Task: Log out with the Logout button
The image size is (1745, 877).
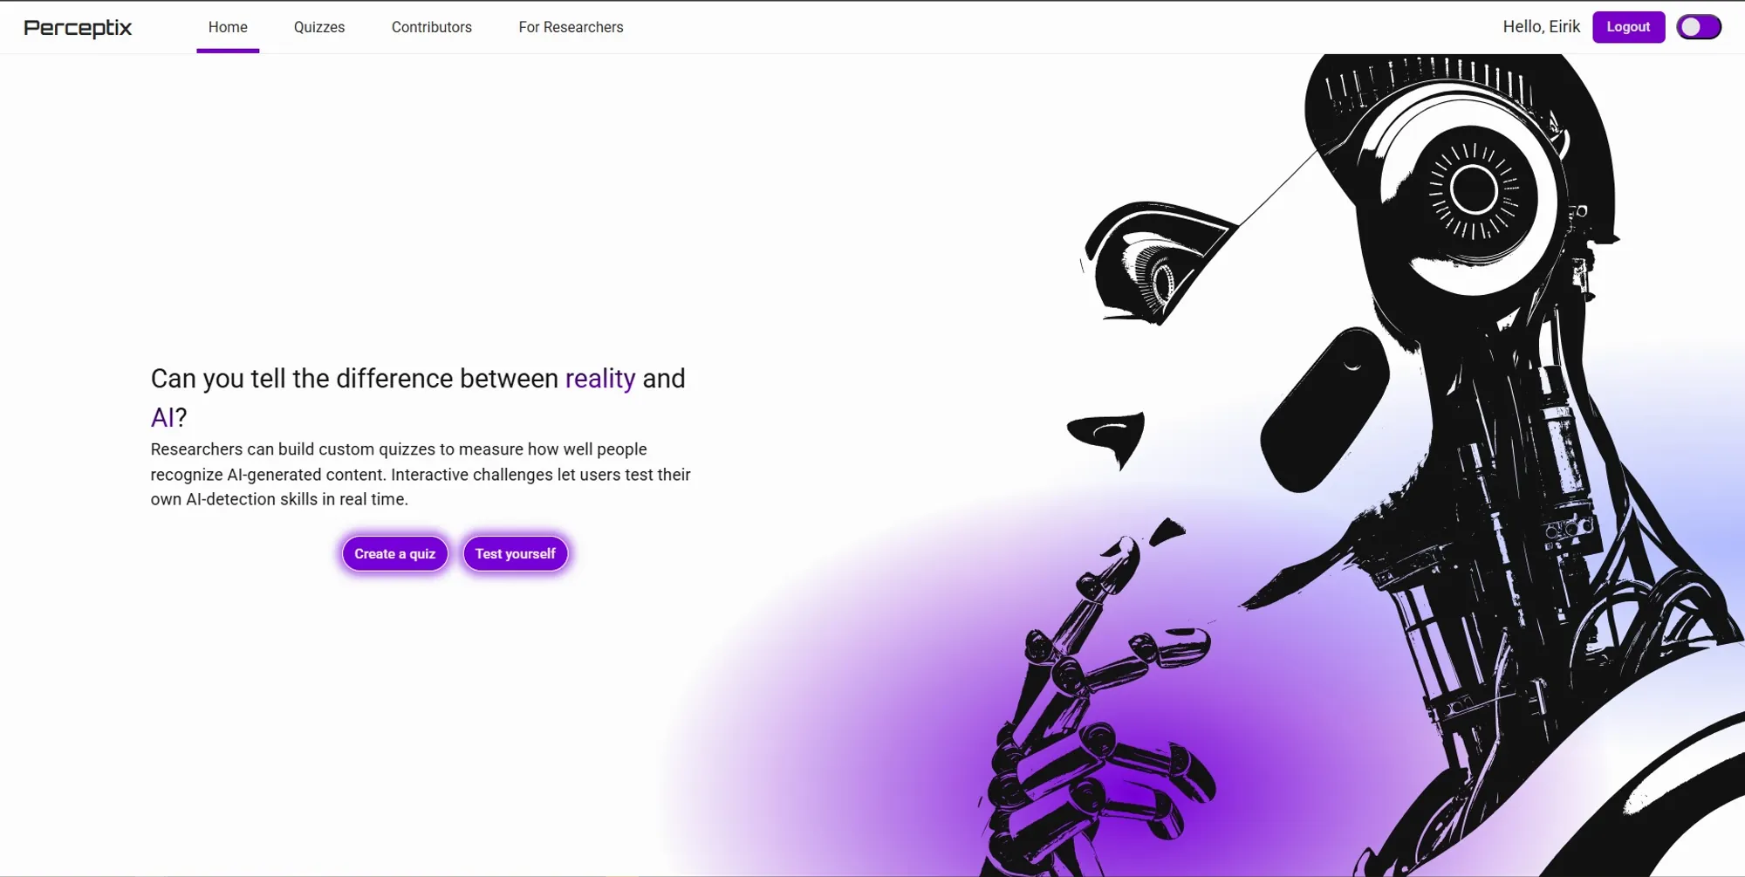Action: coord(1628,27)
